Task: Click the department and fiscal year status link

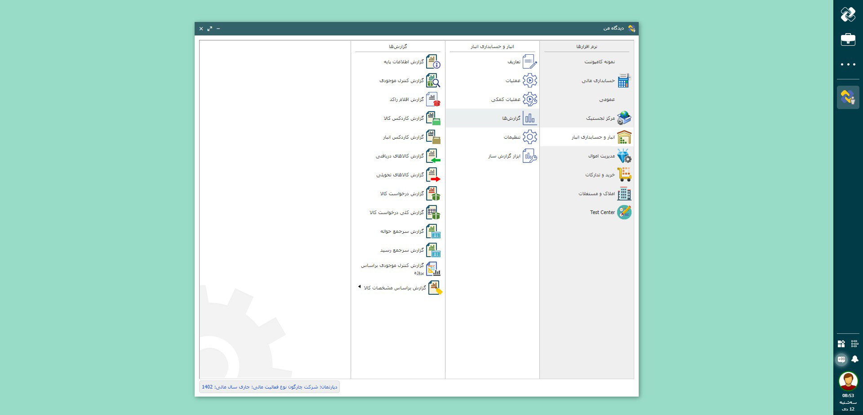Action: tap(269, 387)
